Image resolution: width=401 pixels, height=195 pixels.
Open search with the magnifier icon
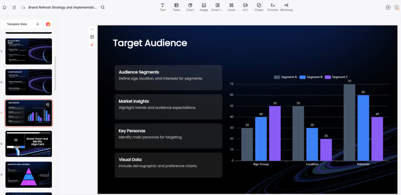(x=103, y=7)
